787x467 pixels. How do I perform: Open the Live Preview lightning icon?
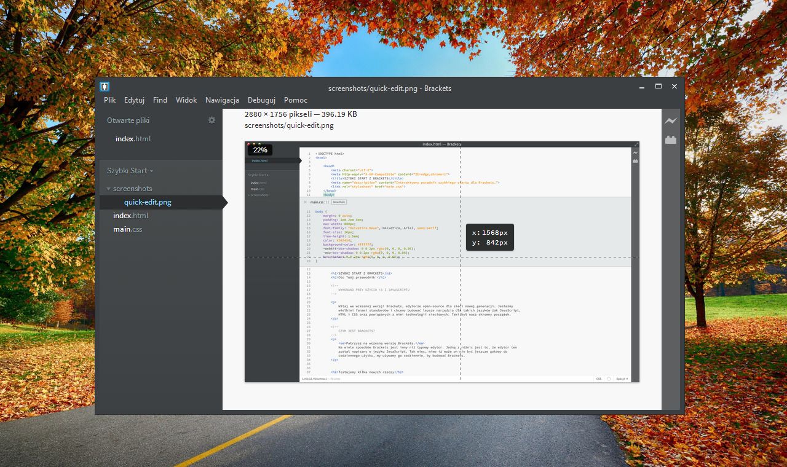pos(670,121)
